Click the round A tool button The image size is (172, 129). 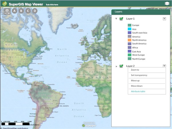(14, 11)
